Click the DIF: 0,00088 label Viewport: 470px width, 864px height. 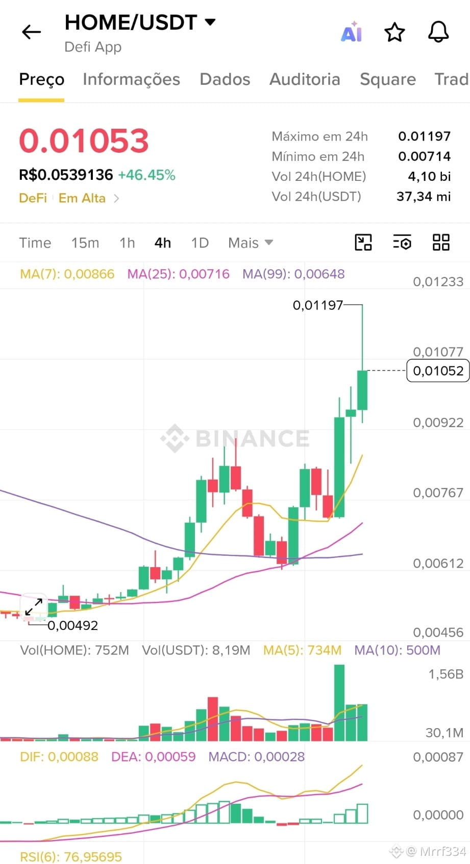tap(59, 757)
